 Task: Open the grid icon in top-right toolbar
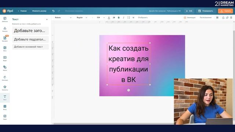[x=217, y=18]
